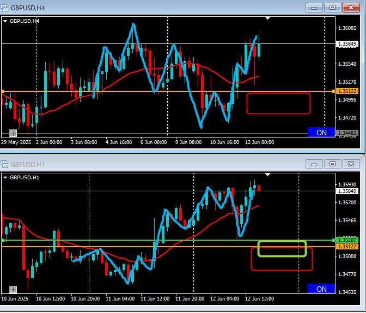Viewport: 366px width, 313px height.
Task: Click the 1.34770 price scale value in H1
Action: (347, 274)
